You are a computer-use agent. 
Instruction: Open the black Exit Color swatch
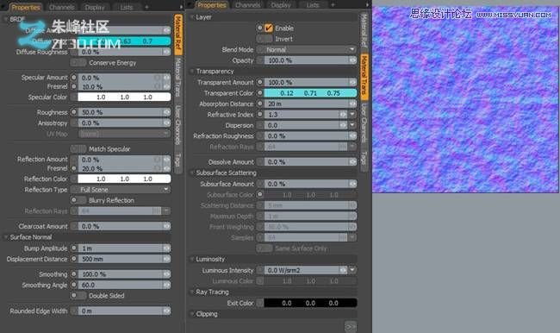310,303
